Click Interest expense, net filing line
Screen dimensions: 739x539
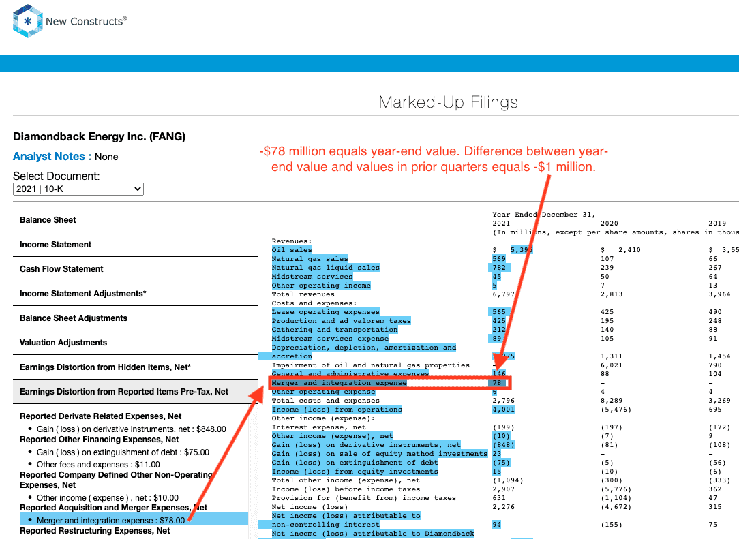pyautogui.click(x=318, y=427)
